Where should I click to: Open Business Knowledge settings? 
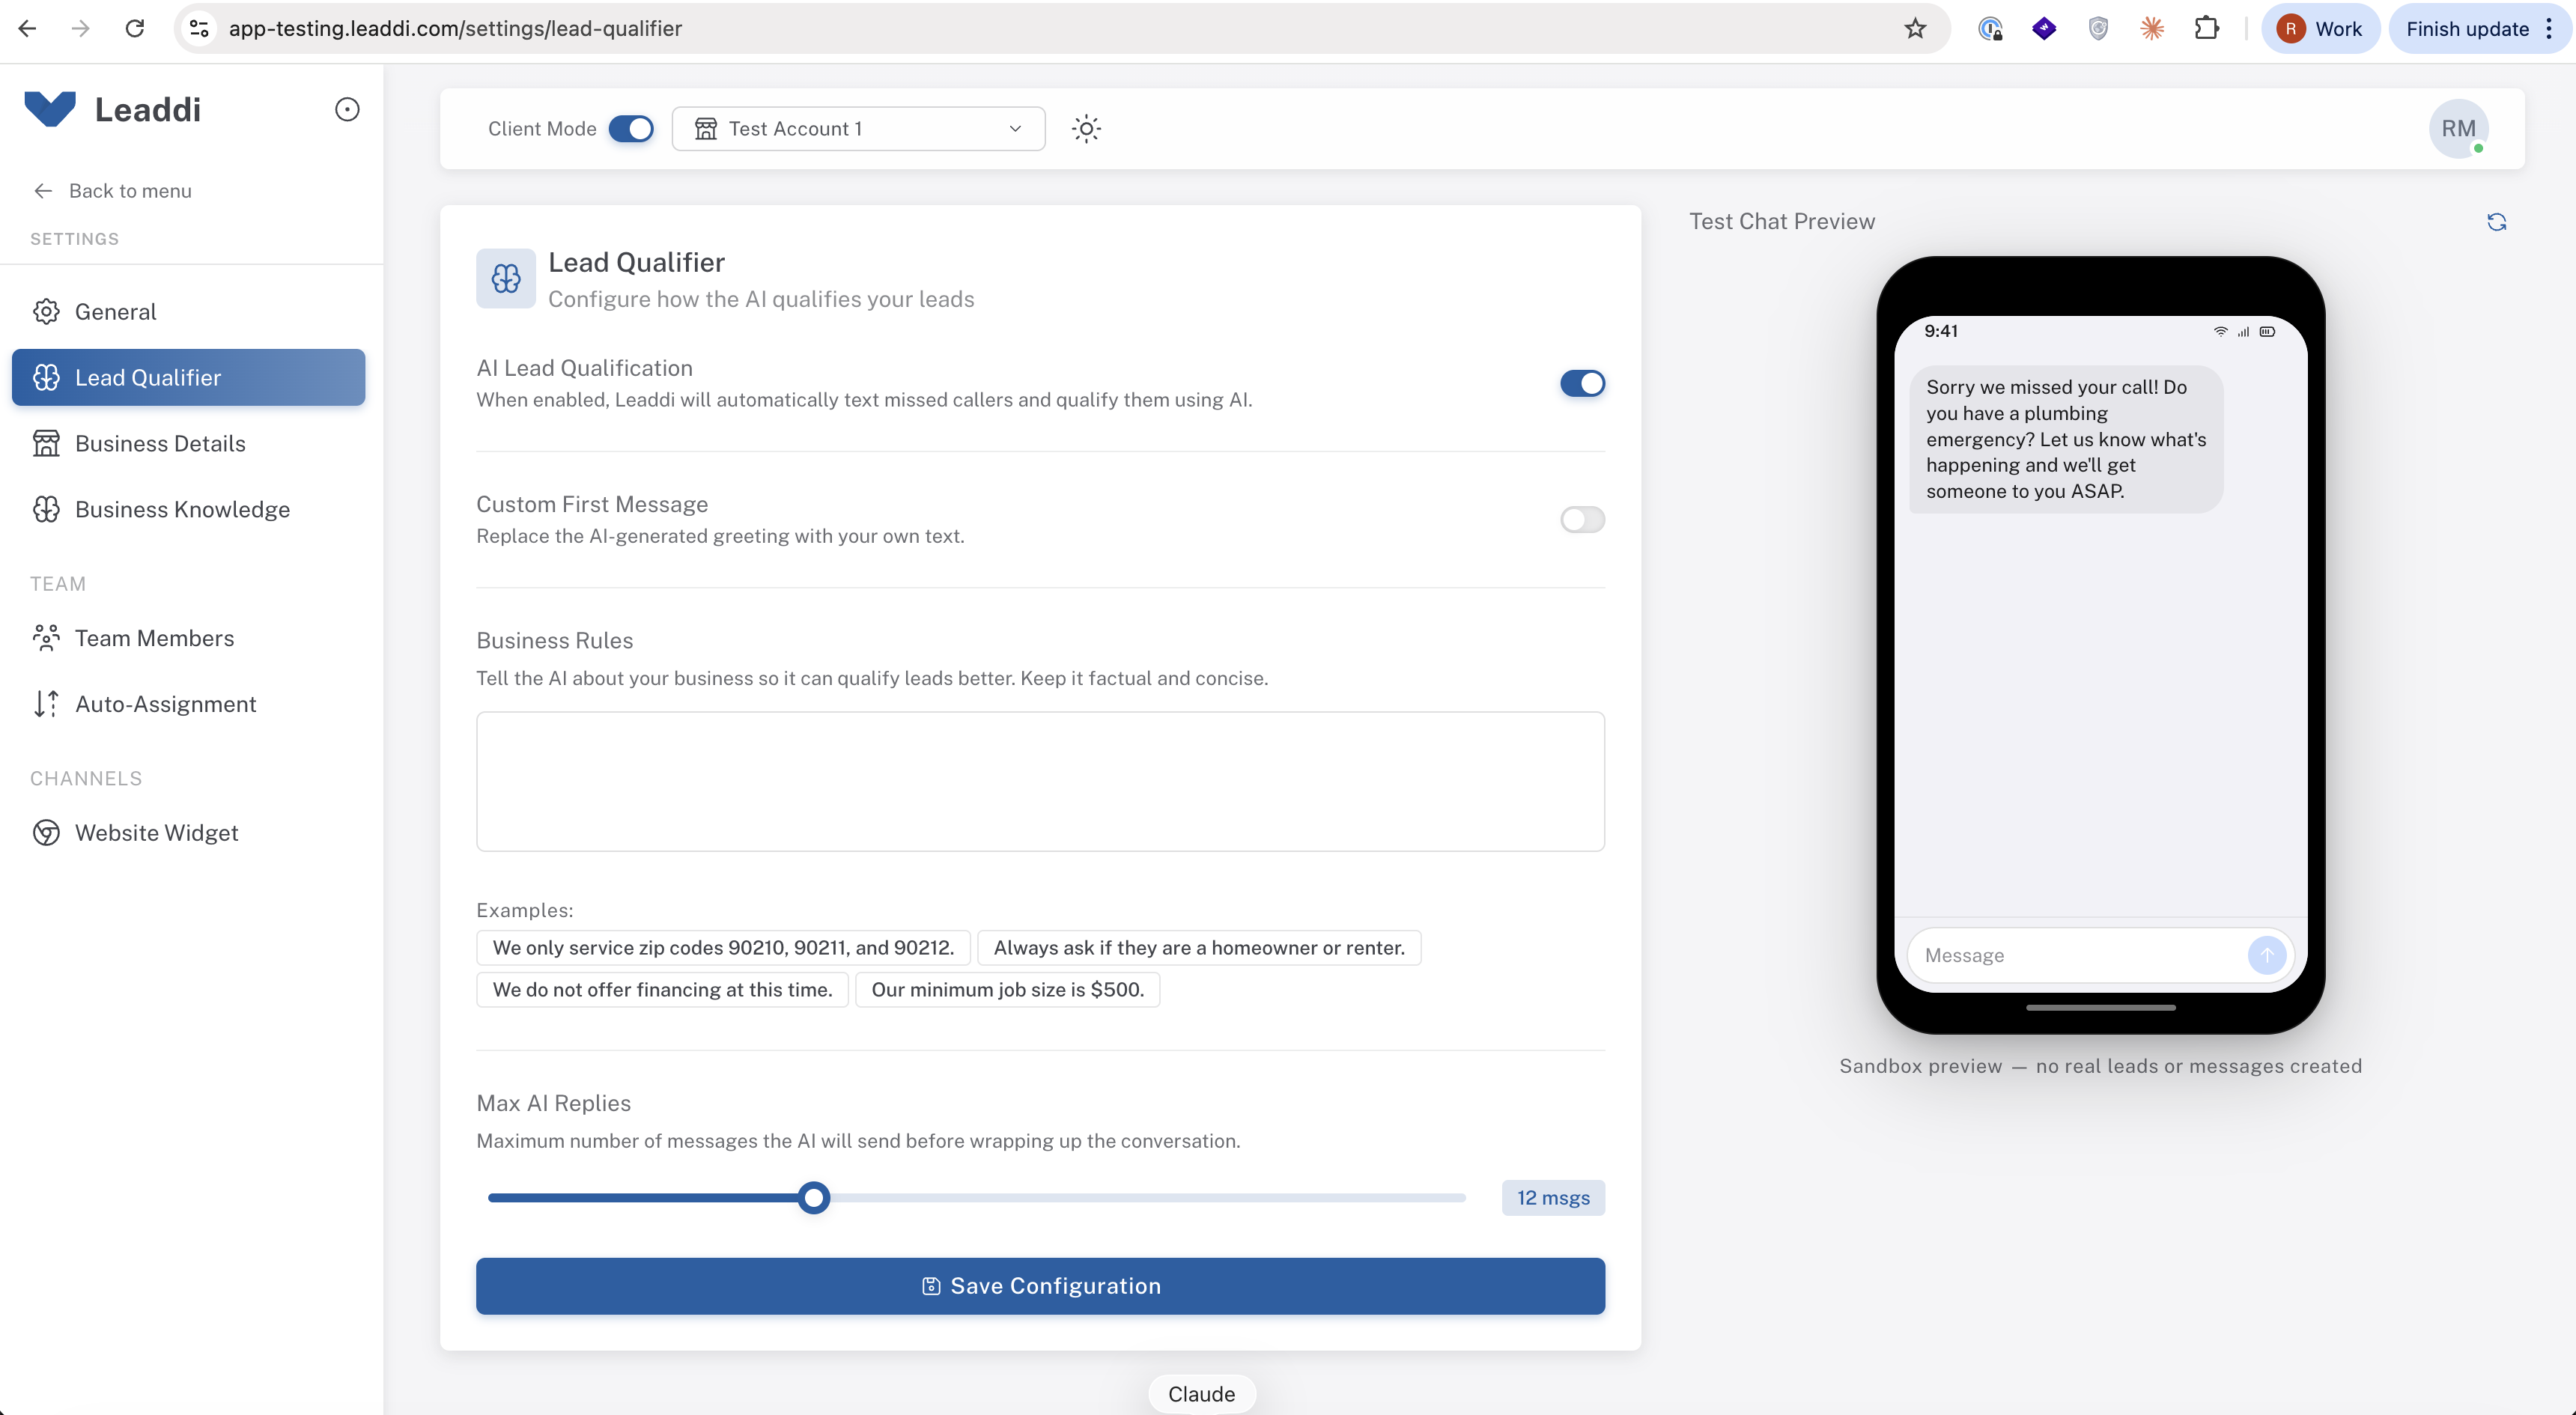[182, 510]
